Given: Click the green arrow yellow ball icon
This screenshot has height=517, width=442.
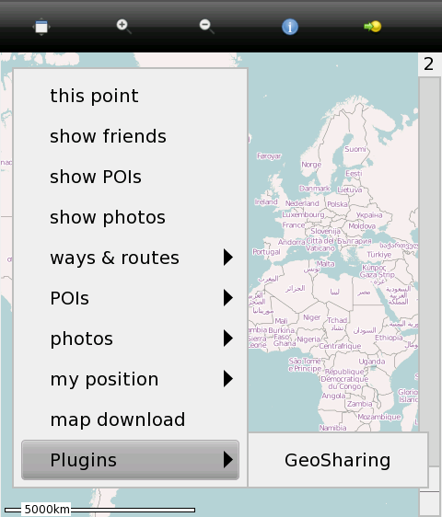Looking at the screenshot, I should tap(373, 27).
